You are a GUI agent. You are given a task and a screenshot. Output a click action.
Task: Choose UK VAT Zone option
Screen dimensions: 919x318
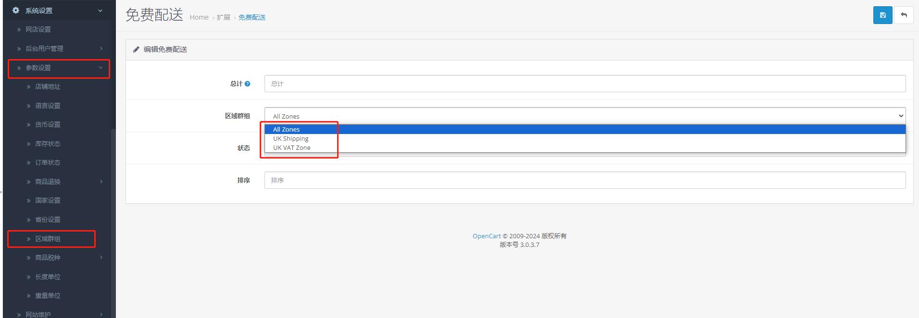pyautogui.click(x=292, y=147)
